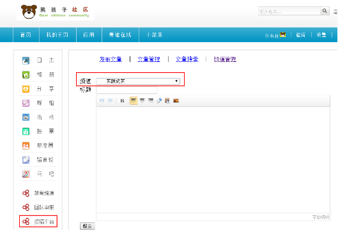Open the green 相册 album icon
Viewport: 338px width, 230px height.
pyautogui.click(x=26, y=75)
